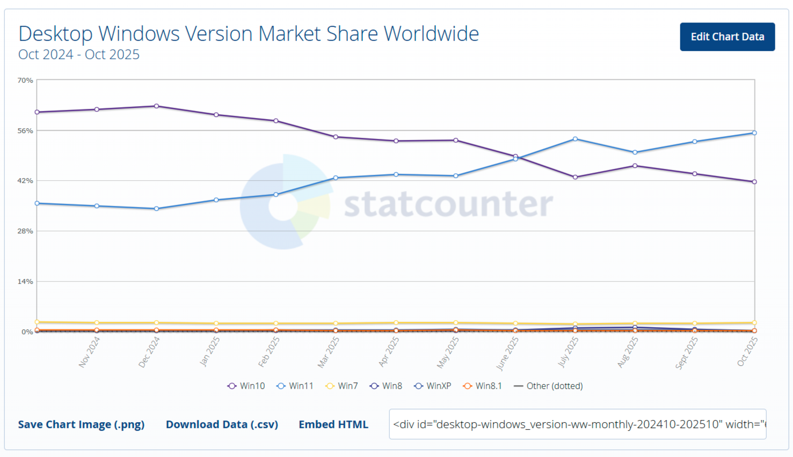Click Win11 data point for Mar 2025
Image resolution: width=793 pixels, height=457 pixels.
tap(336, 178)
